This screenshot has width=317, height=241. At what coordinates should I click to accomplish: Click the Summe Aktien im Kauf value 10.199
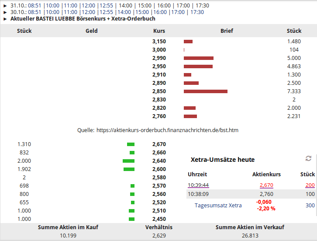(68, 236)
